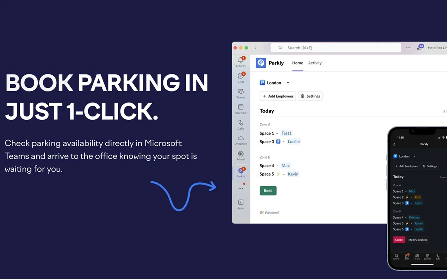The width and height of the screenshot is (447, 279).
Task: Click Max on desktop Space 4
Action: click(x=286, y=166)
